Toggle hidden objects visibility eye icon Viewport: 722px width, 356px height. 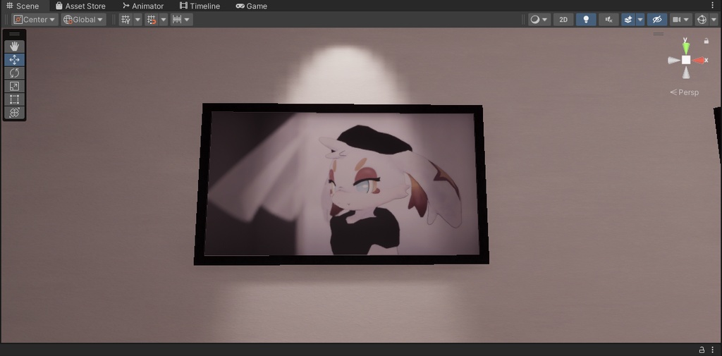657,19
